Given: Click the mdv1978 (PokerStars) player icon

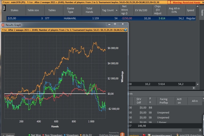Looking at the screenshot, I should [177, 135].
